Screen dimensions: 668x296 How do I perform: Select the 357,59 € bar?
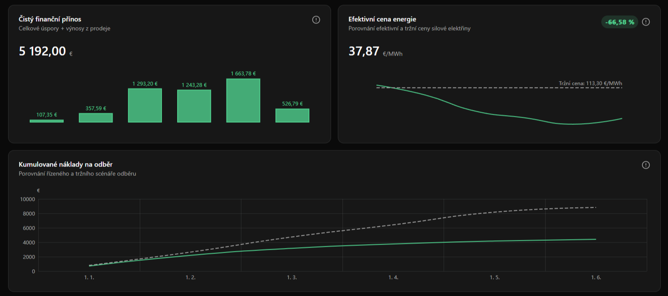(96, 118)
